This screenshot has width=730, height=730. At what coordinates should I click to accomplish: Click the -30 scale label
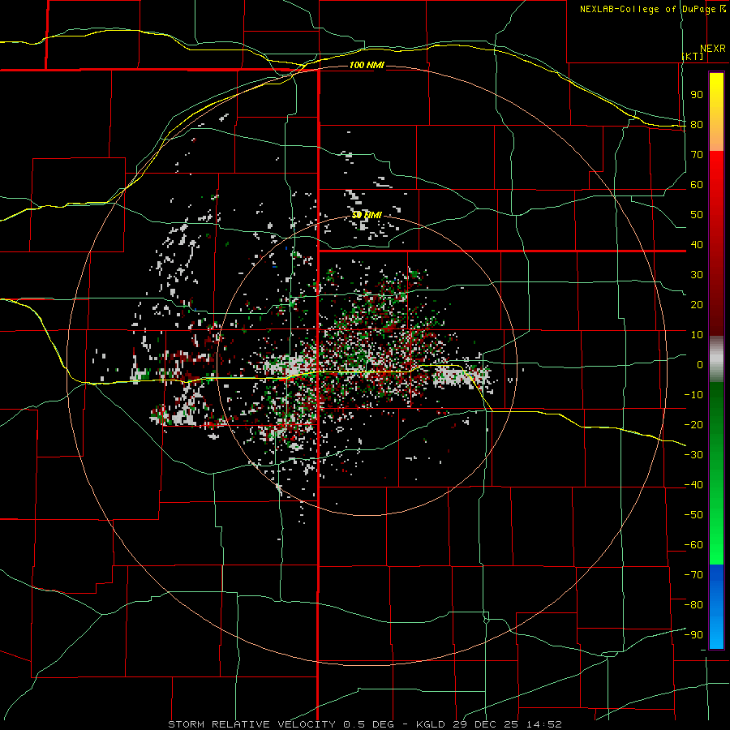[x=693, y=455]
